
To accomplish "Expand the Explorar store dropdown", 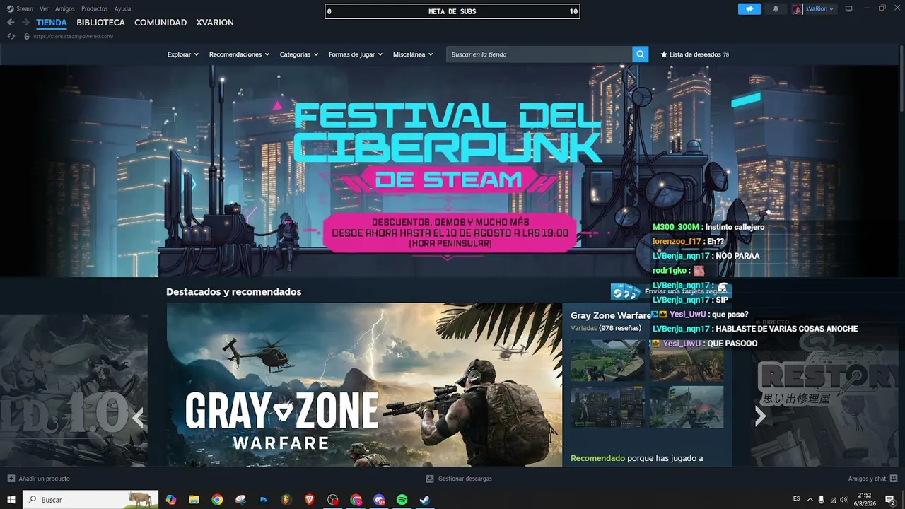I will (183, 54).
